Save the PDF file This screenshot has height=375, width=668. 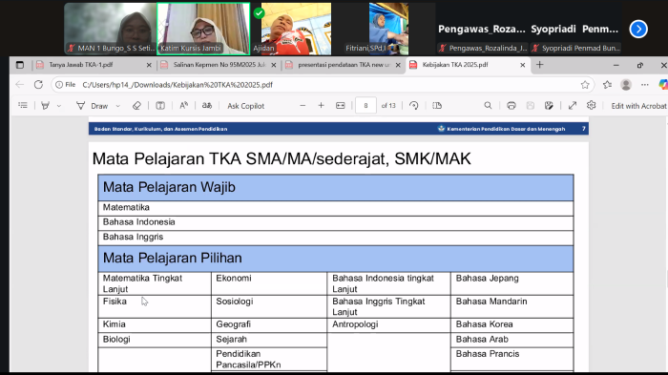(530, 105)
